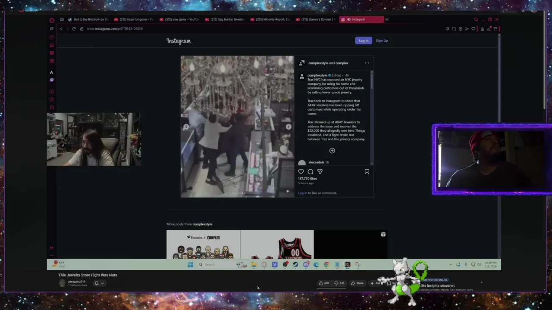Click the YouTube dislike button 145
552x310 pixels.
(340, 283)
